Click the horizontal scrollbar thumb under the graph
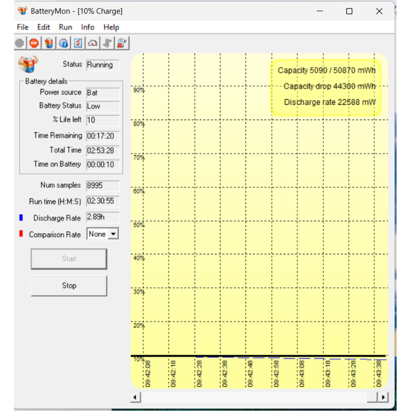Image resolution: width=411 pixels, height=411 pixels. point(372,397)
